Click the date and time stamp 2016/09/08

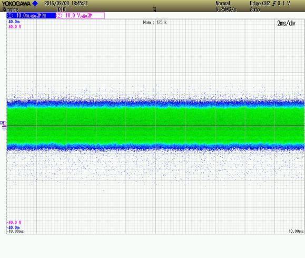[x=66, y=4]
